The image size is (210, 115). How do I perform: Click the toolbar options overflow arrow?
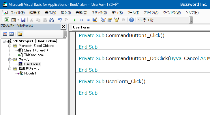pos(191,20)
